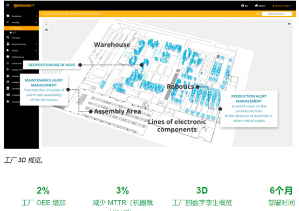Open Gestión OTA in the sidebar
The height and width of the screenshot is (211, 299).
click(17, 70)
